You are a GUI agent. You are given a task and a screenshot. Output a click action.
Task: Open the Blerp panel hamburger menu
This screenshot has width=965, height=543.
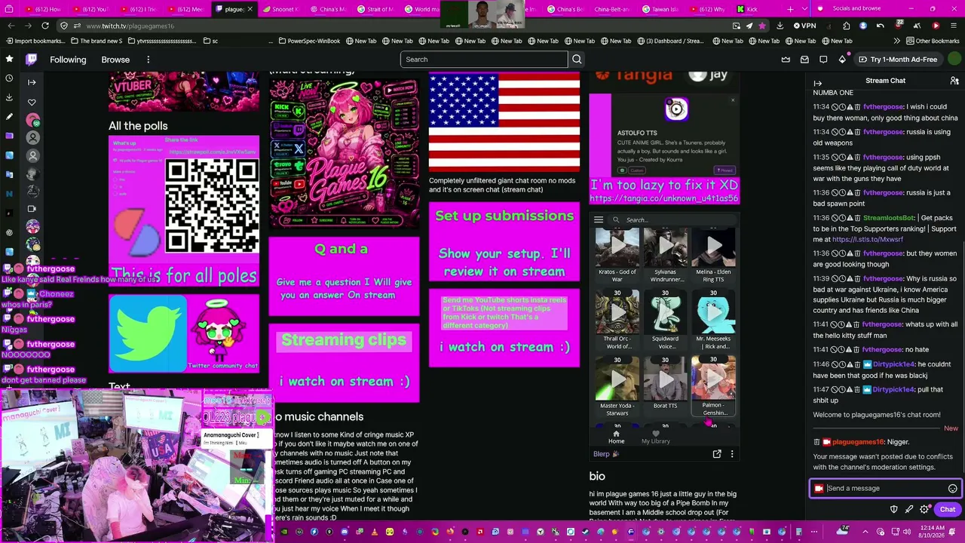point(599,220)
